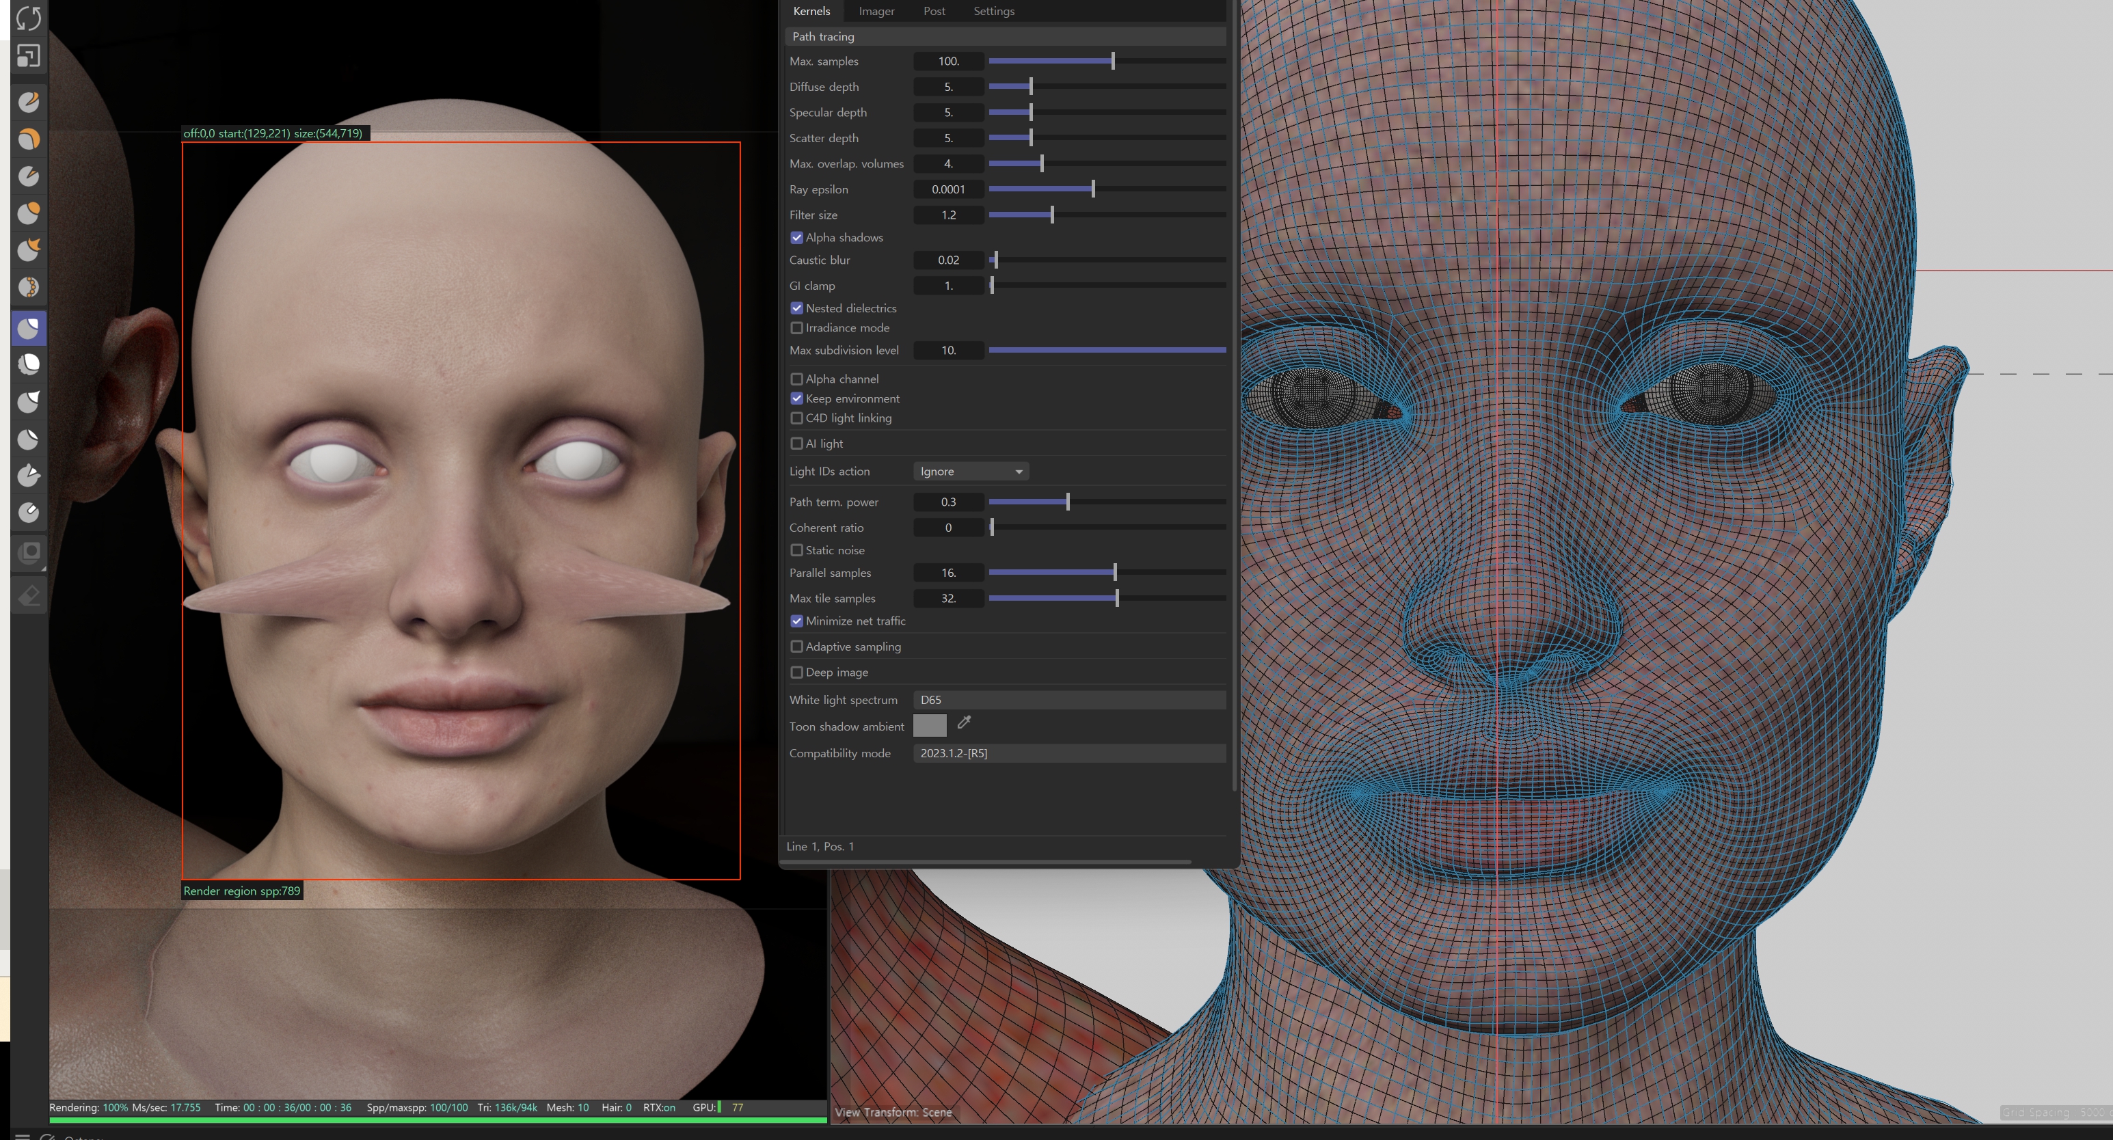The height and width of the screenshot is (1140, 2113).
Task: Click the Filter size slider
Action: 1107,215
